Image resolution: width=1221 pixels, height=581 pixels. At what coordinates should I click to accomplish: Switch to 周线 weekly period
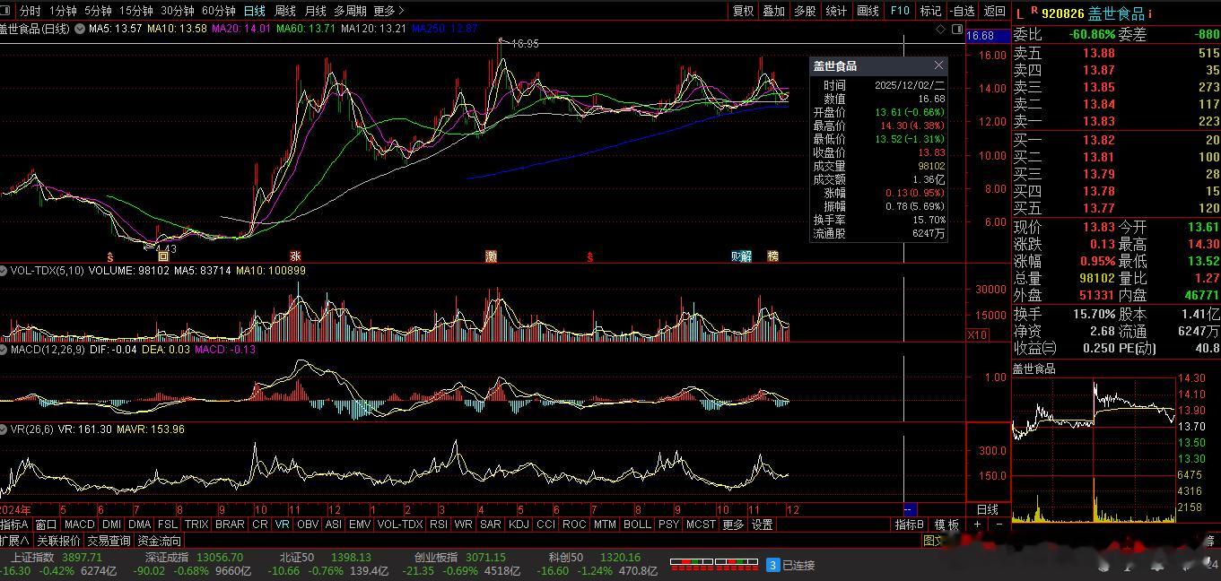pyautogui.click(x=285, y=11)
